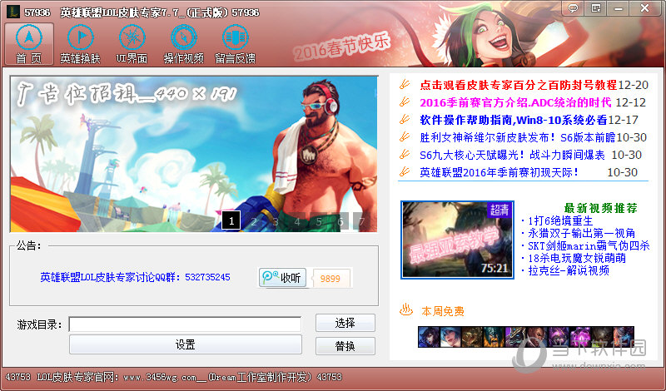Show banner slide 6
This screenshot has height=391, width=666.
coord(340,221)
